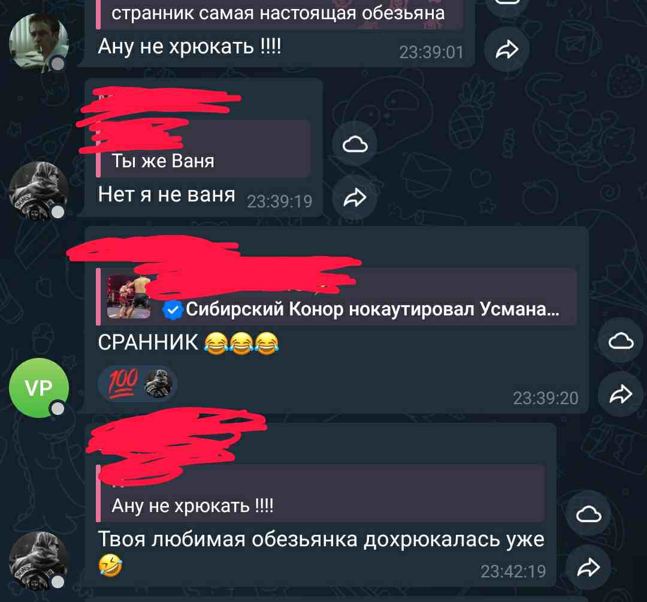
Task: Tap forward arrow beside 23:42:19 message
Action: pos(588,567)
